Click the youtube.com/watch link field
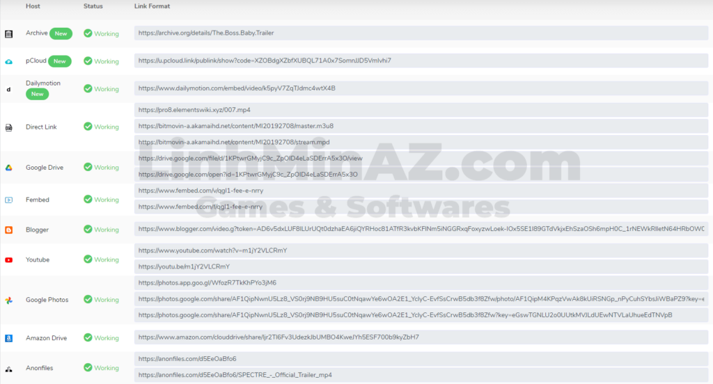Screen dimensions: 713x384 click(x=421, y=250)
